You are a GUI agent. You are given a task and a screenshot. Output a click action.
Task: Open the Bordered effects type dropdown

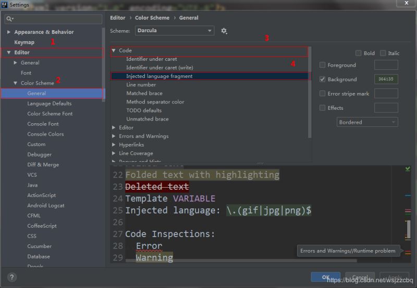pos(367,122)
